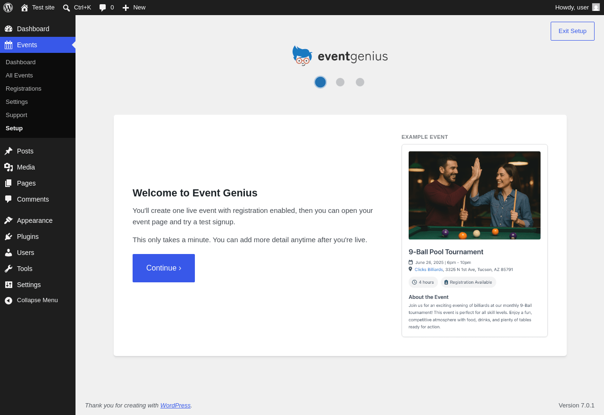Click the Pages icon in sidebar

[x=8, y=183]
